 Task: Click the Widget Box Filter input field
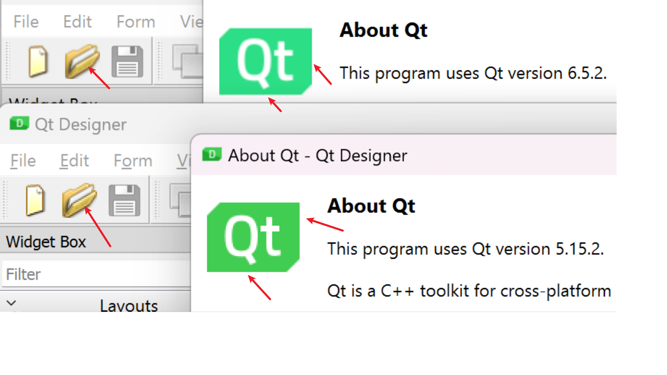coord(96,274)
